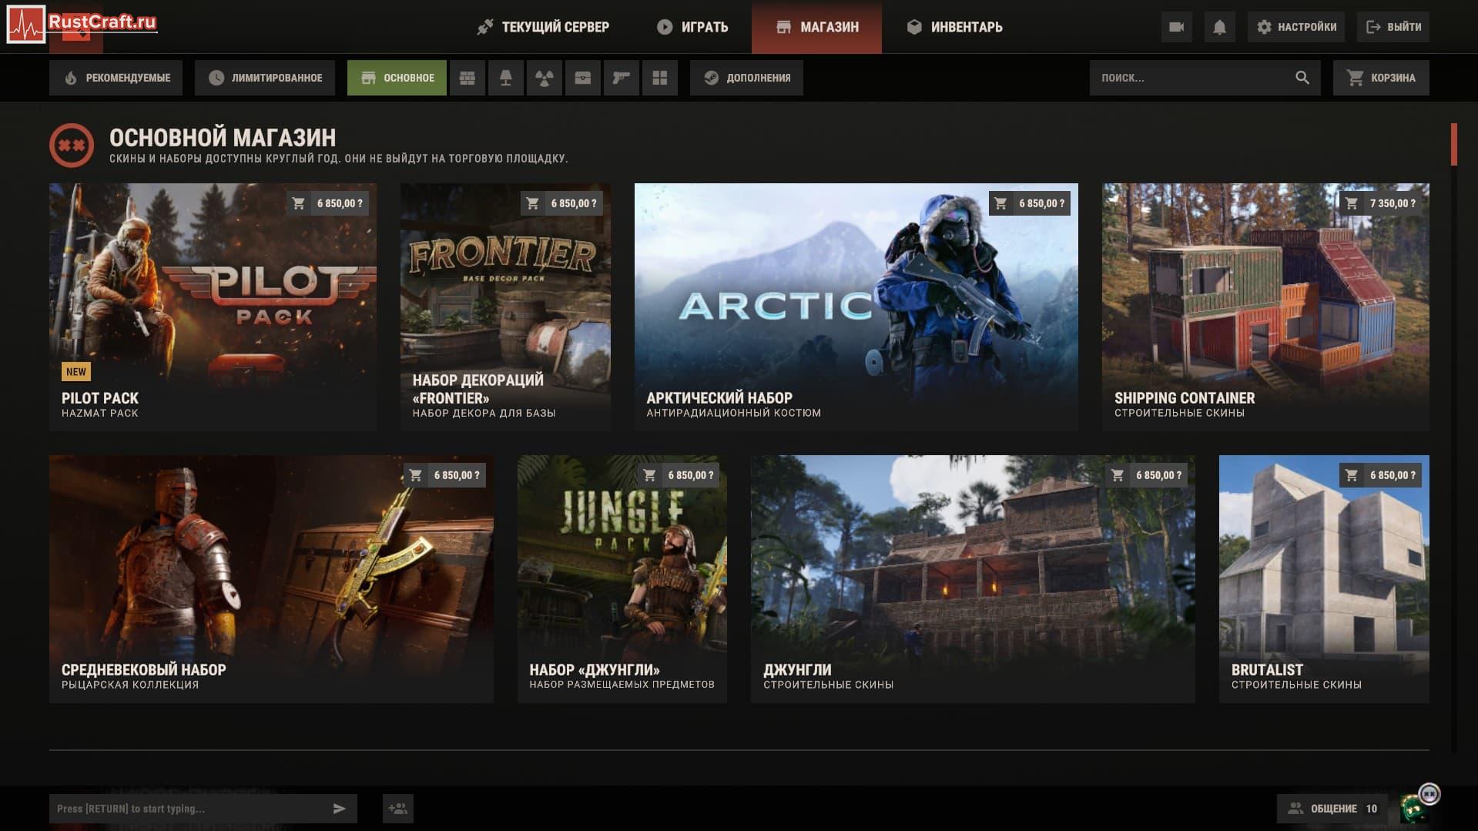Open notifications bell
Viewport: 1478px width, 831px height.
(1219, 27)
